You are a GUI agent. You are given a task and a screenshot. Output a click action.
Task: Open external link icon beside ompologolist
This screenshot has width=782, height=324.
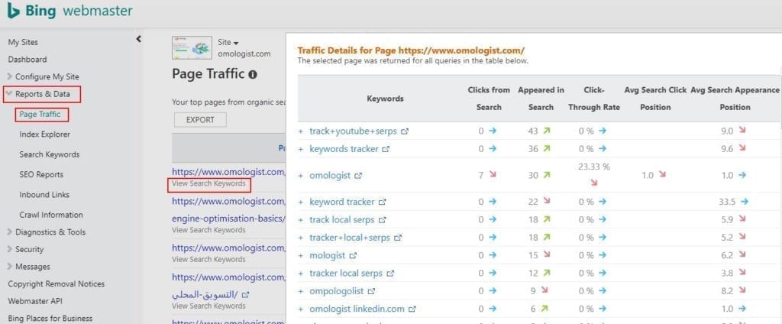tap(371, 291)
